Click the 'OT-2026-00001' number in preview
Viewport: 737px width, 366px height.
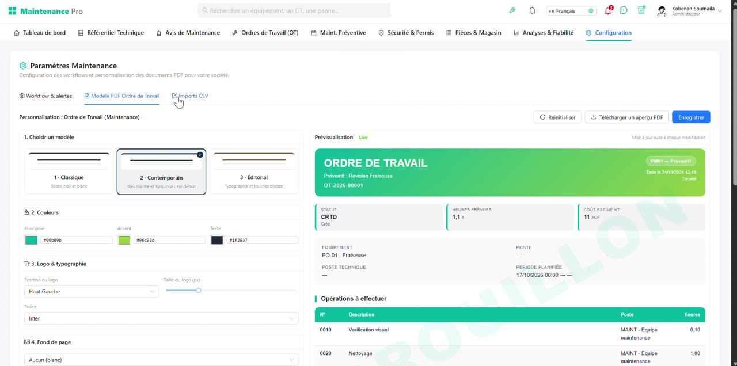point(344,185)
